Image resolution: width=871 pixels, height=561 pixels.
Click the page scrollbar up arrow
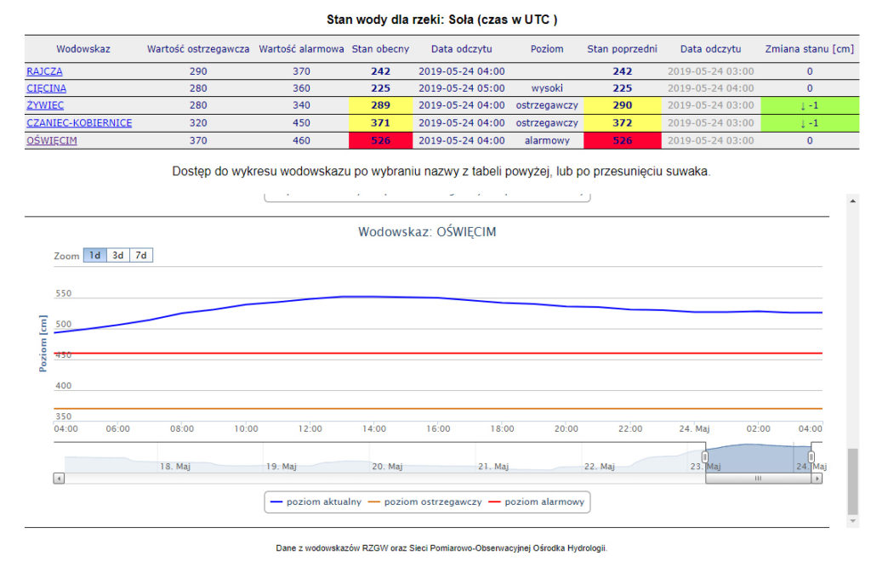[x=852, y=201]
